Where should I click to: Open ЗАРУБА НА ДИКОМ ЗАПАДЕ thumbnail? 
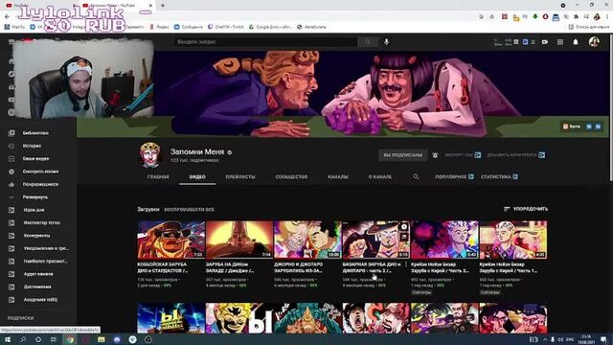point(239,240)
